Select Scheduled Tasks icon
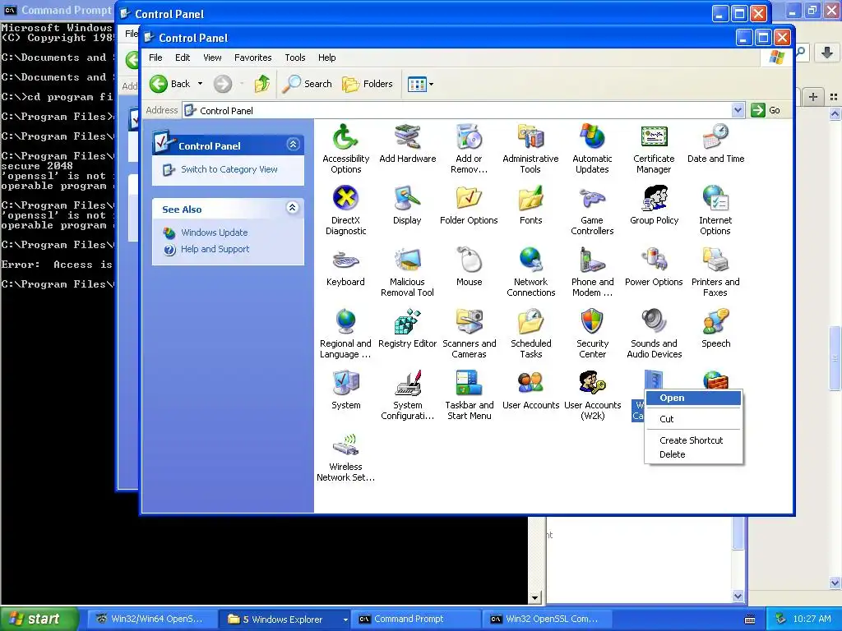Image resolution: width=842 pixels, height=631 pixels. (x=530, y=322)
